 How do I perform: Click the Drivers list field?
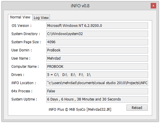coord(97,75)
